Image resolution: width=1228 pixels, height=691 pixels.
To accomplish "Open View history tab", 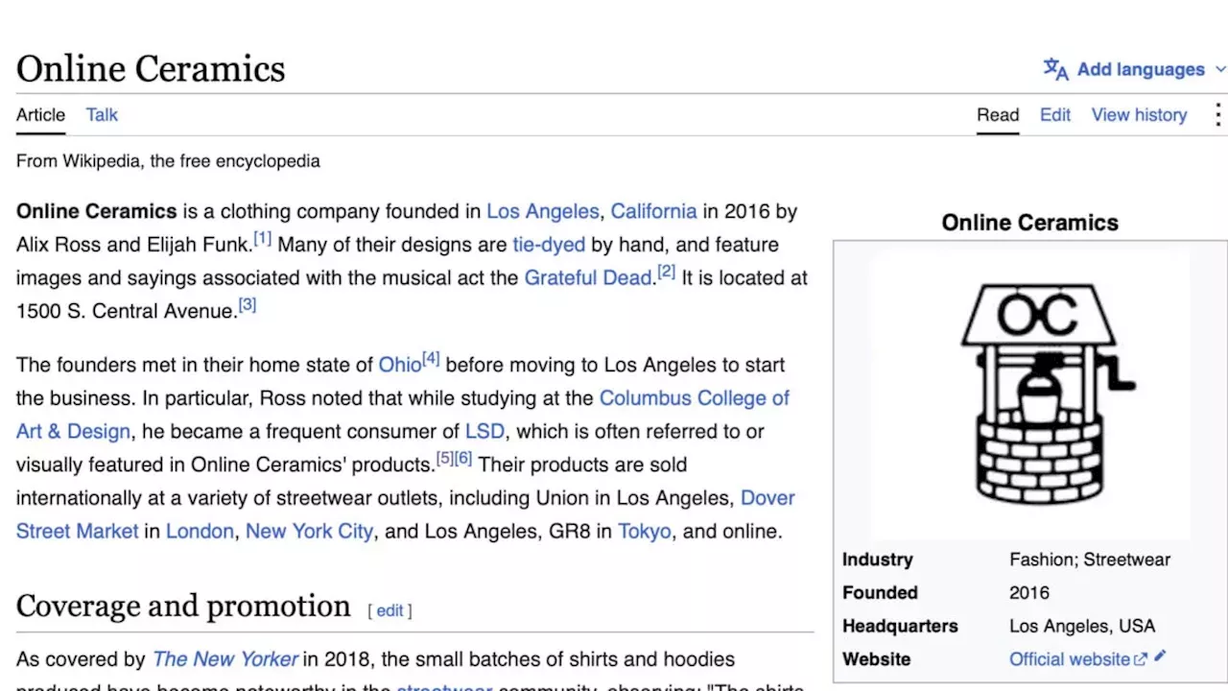I will [x=1139, y=114].
